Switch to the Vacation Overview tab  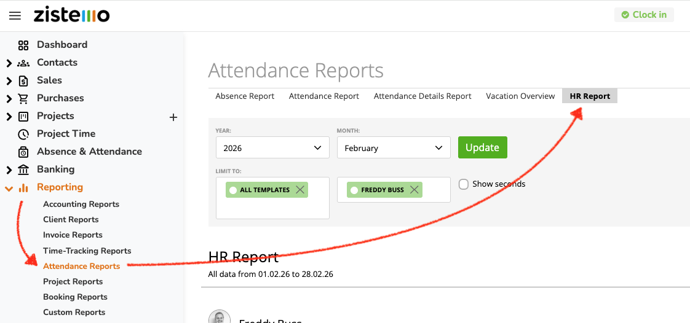pos(520,96)
